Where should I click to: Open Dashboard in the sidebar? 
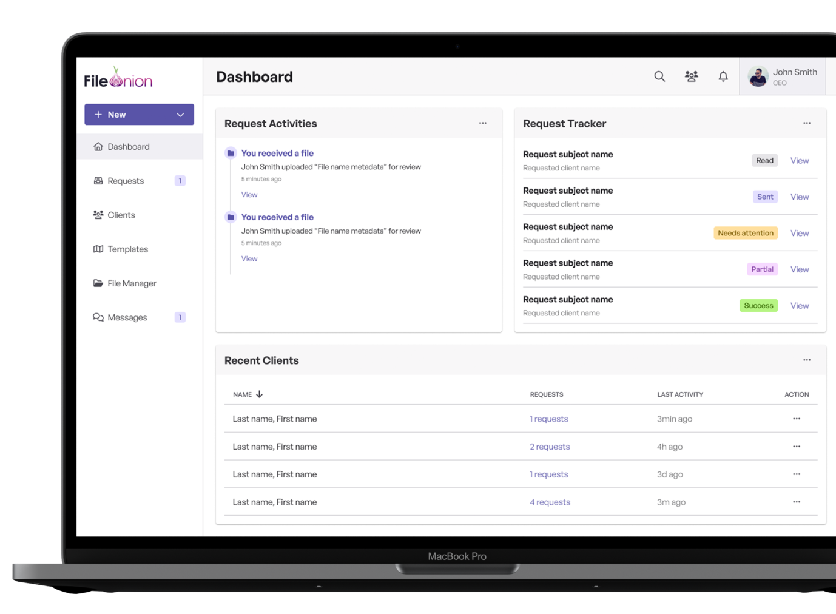[x=140, y=147]
